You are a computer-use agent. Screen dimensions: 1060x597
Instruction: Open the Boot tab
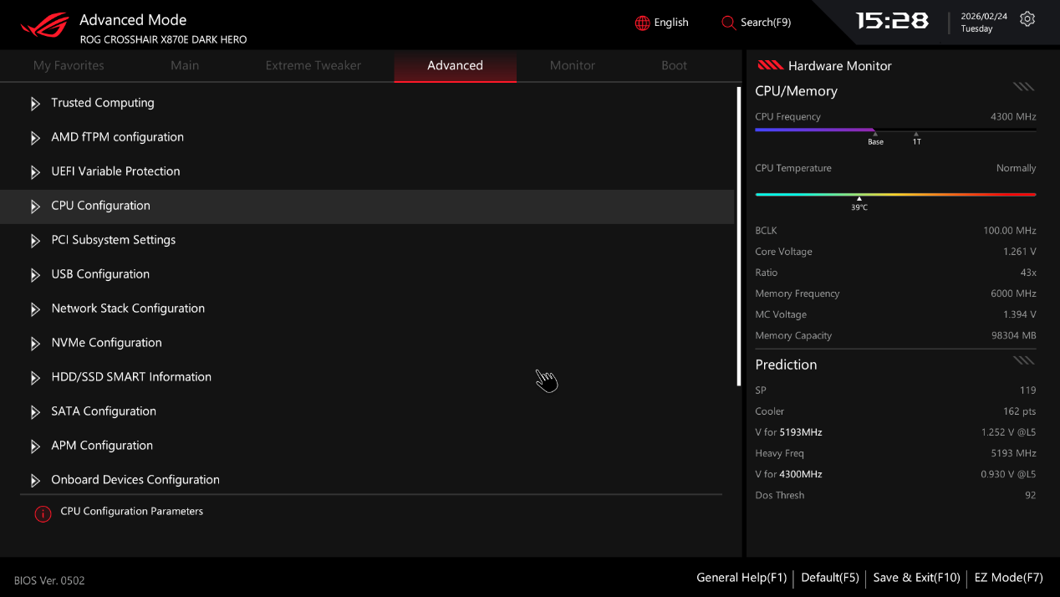point(674,65)
